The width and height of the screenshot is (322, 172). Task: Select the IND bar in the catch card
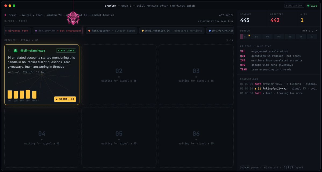click(22, 95)
